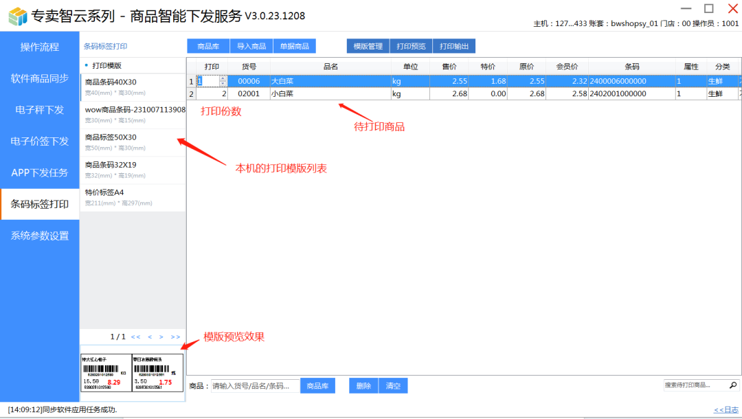Click the 打印预览 button
The image size is (742, 419).
pos(412,46)
